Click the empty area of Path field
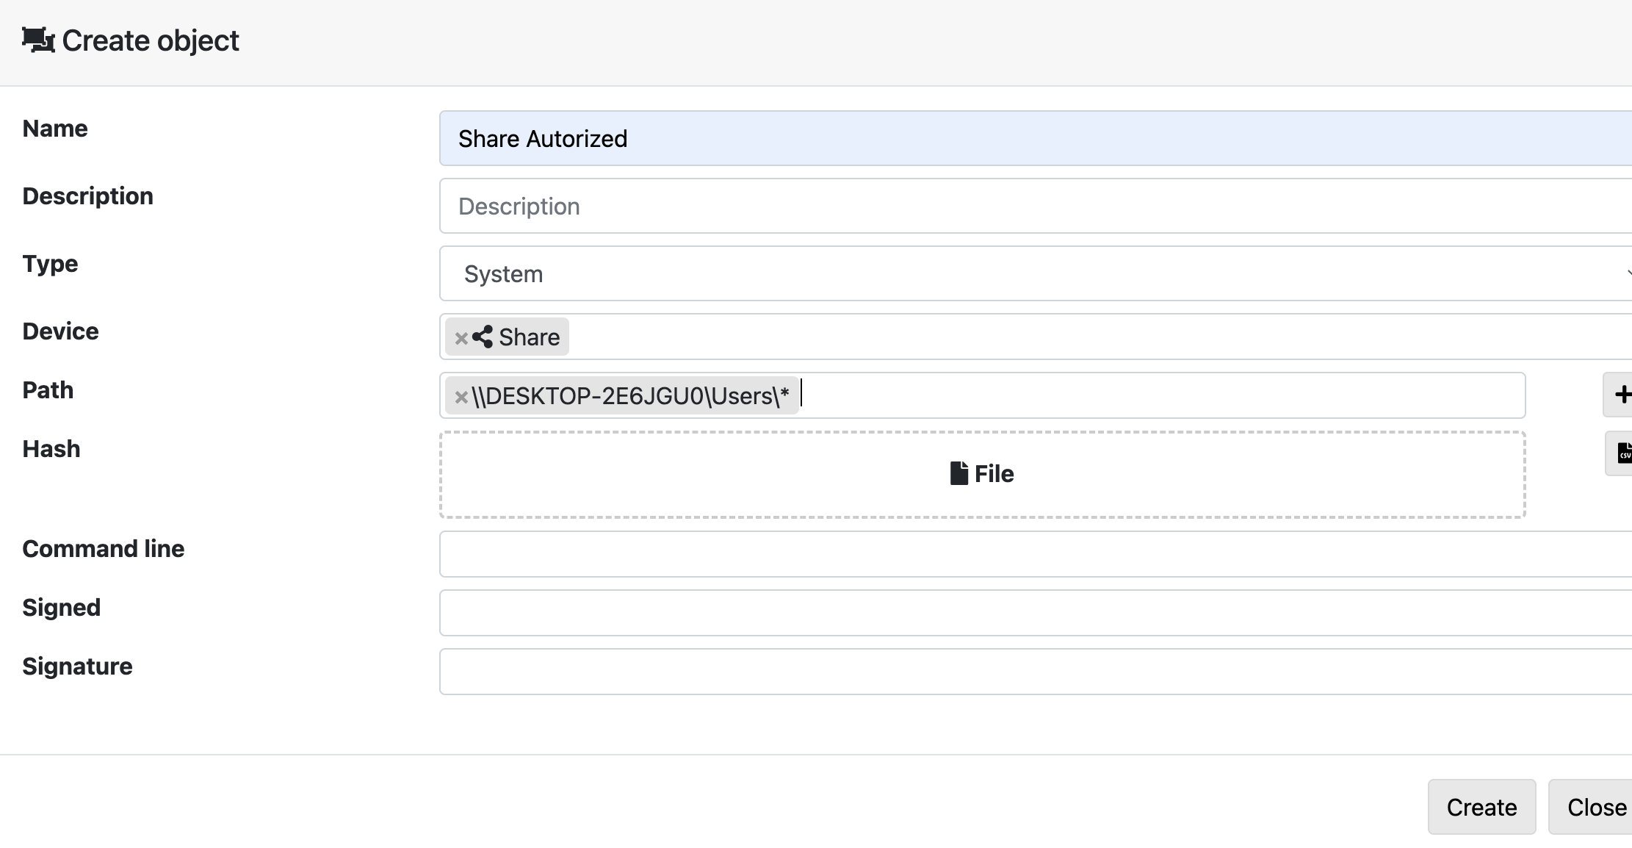The width and height of the screenshot is (1632, 848). 1160,396
